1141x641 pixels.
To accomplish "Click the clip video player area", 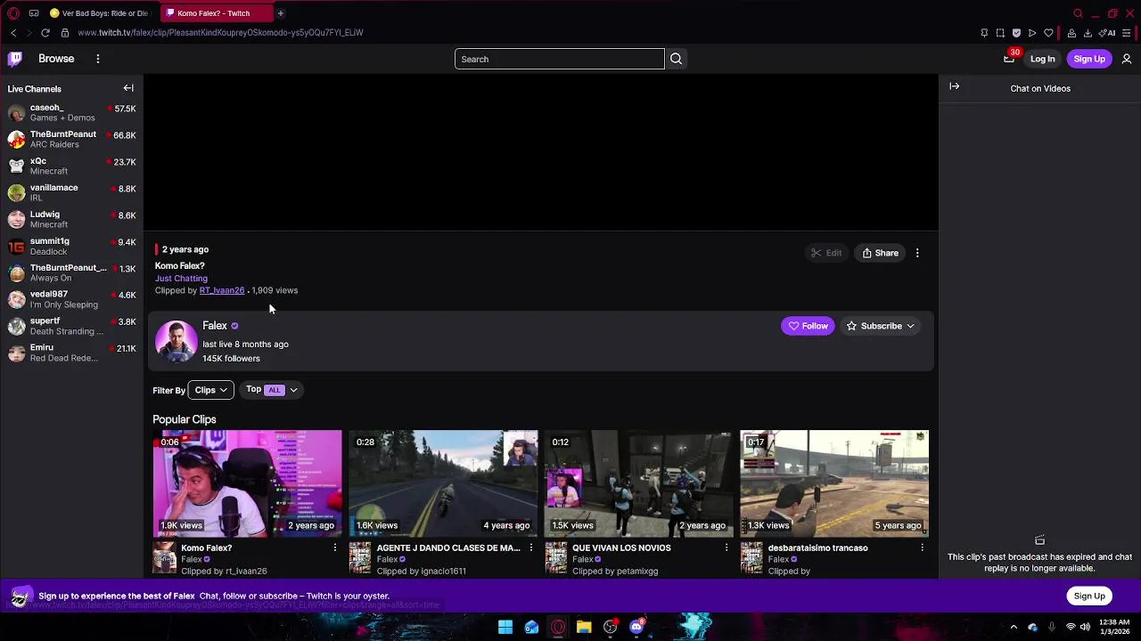I will [x=540, y=152].
